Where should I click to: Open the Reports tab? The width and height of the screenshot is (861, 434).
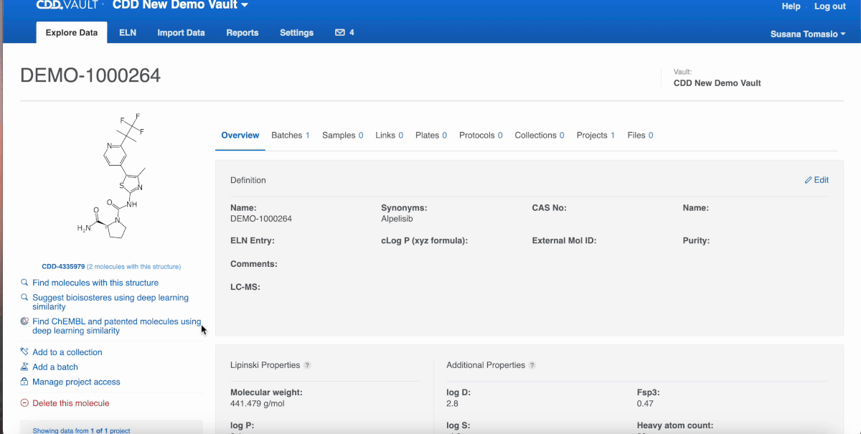[x=243, y=32]
